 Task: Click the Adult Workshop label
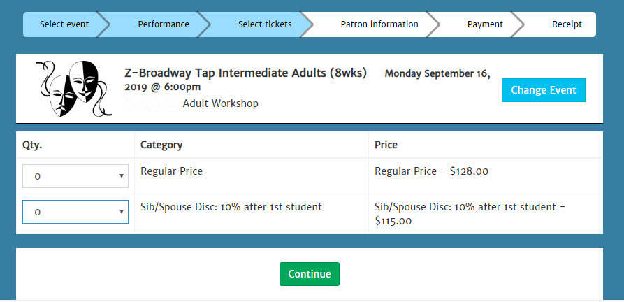[x=221, y=103]
